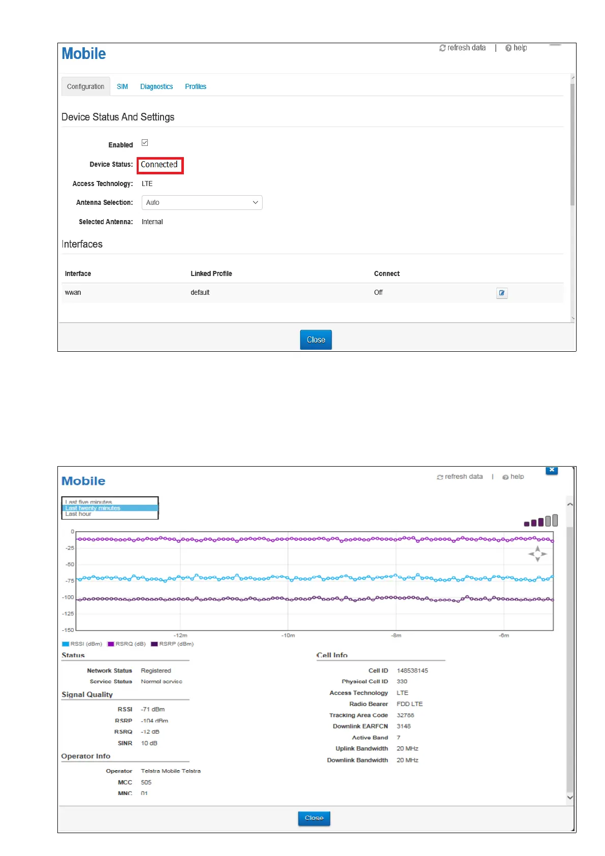Image resolution: width=605 pixels, height=856 pixels.
Task: Click the RSRQ (dB) legend swatch
Action: click(x=111, y=644)
